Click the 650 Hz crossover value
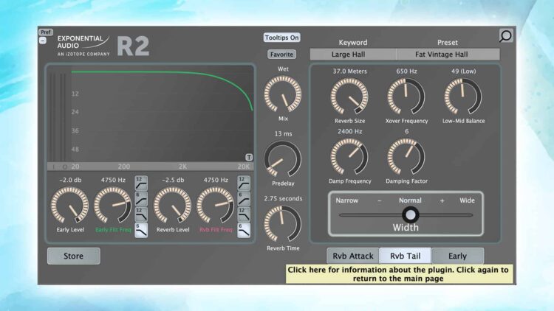Viewport: 554px width, 311px height. [x=406, y=71]
